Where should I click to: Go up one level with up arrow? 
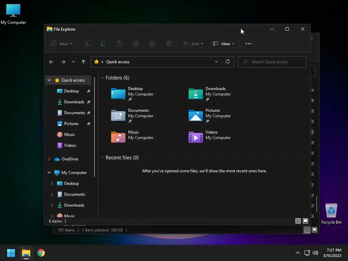tap(83, 62)
